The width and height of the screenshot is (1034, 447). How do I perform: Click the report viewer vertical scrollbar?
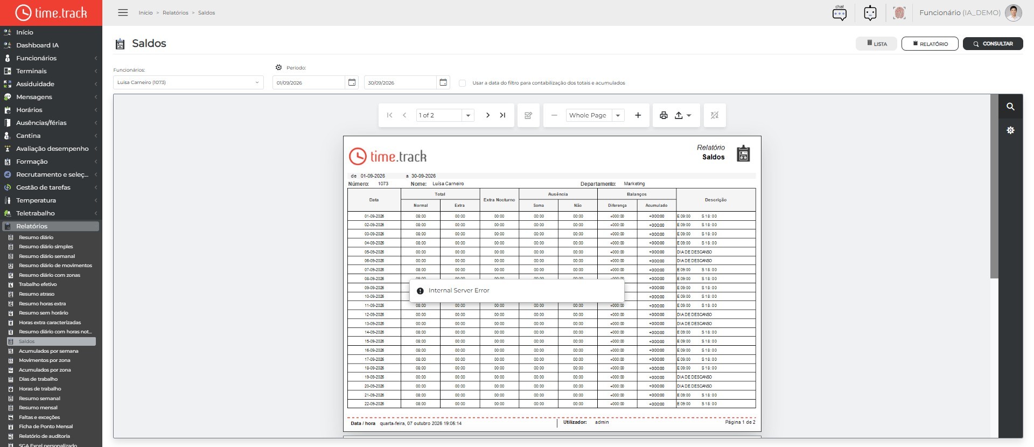point(994,186)
